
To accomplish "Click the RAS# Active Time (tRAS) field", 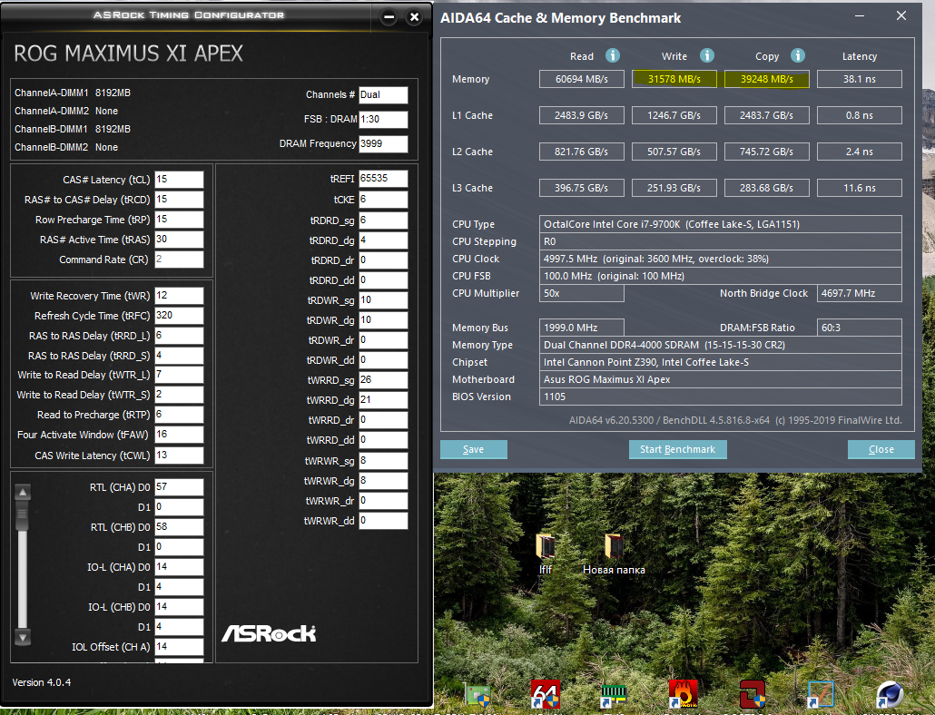I will (x=179, y=239).
